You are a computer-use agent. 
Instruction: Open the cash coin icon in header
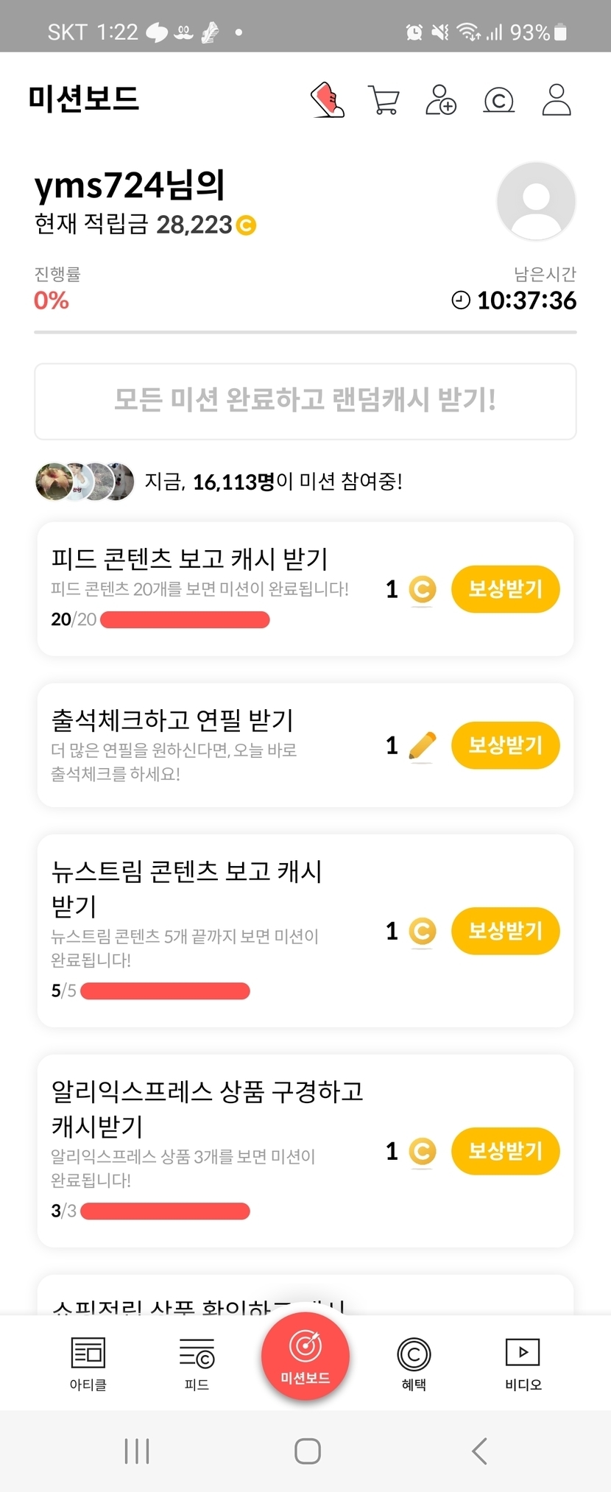coord(498,100)
